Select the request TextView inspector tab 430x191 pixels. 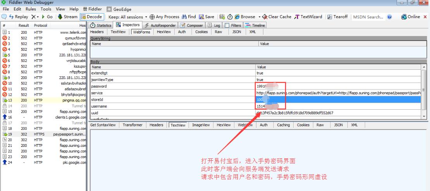coord(118,32)
